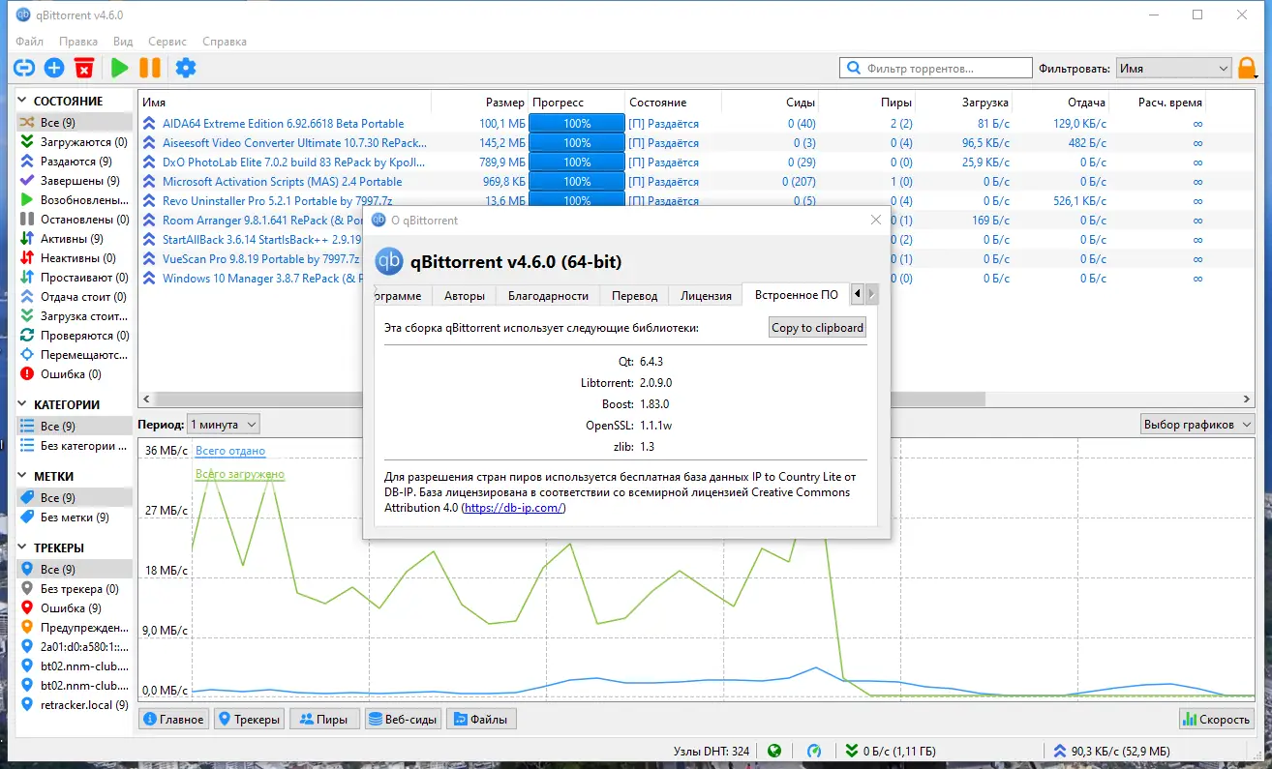This screenshot has width=1272, height=769.
Task: Switch to the Благодарности tab
Action: coord(548,296)
